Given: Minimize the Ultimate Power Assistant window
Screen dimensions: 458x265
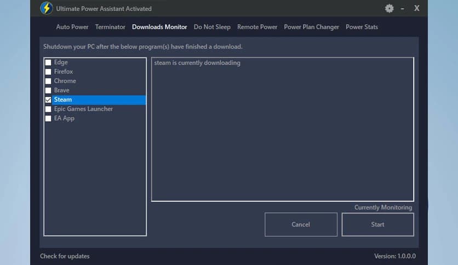Looking at the screenshot, I should coord(403,9).
